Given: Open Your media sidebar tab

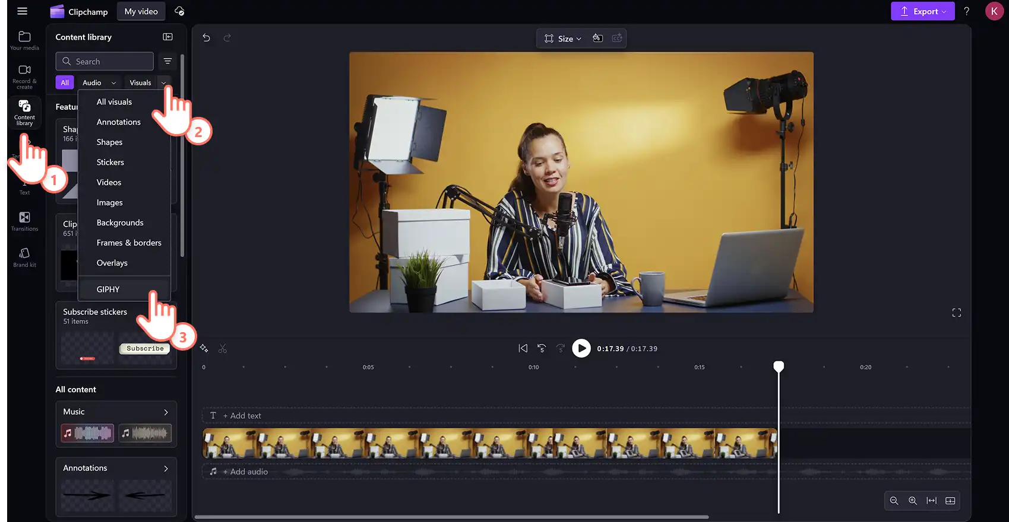Looking at the screenshot, I should (24, 41).
